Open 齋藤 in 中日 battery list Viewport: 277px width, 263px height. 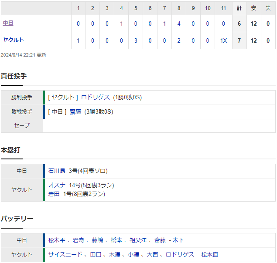pos(160,240)
